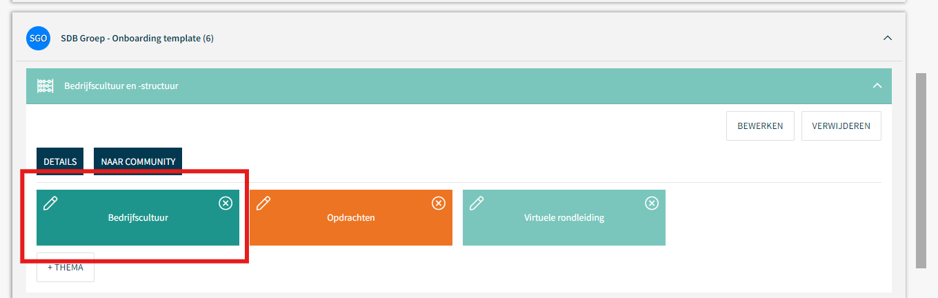Remove the Bedrijfscultuur theme via X icon

[x=226, y=203]
